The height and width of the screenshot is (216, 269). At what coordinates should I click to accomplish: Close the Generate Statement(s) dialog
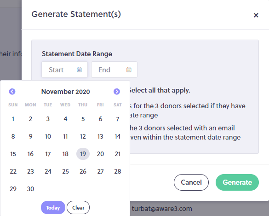256,15
